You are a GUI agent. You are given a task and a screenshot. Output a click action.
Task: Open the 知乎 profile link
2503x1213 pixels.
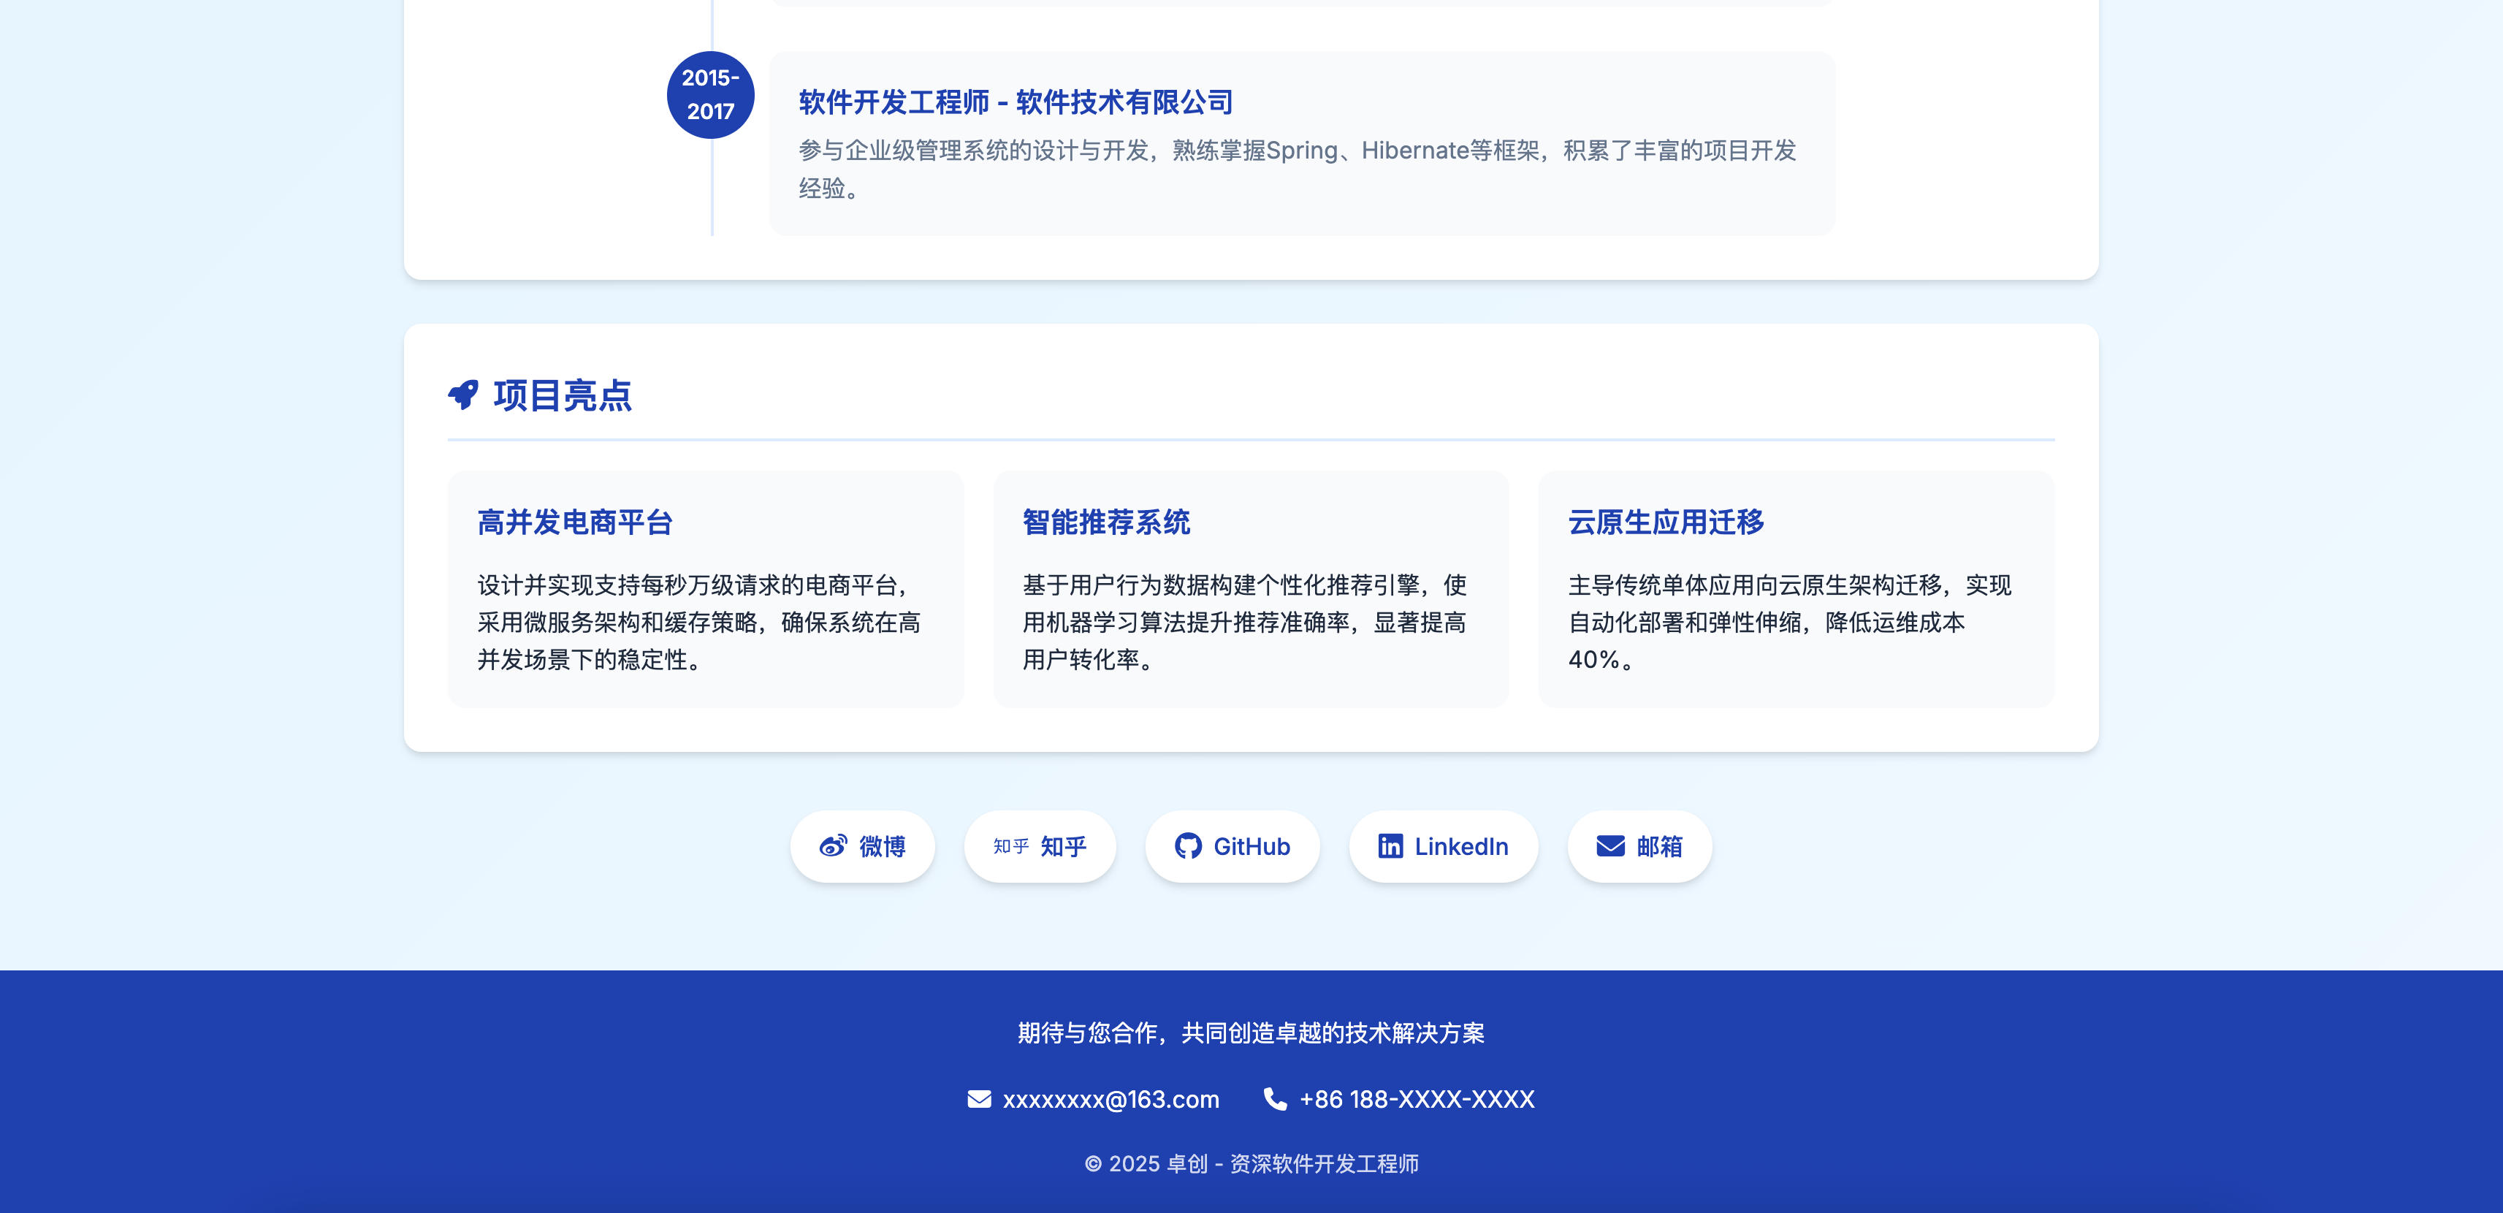1040,845
